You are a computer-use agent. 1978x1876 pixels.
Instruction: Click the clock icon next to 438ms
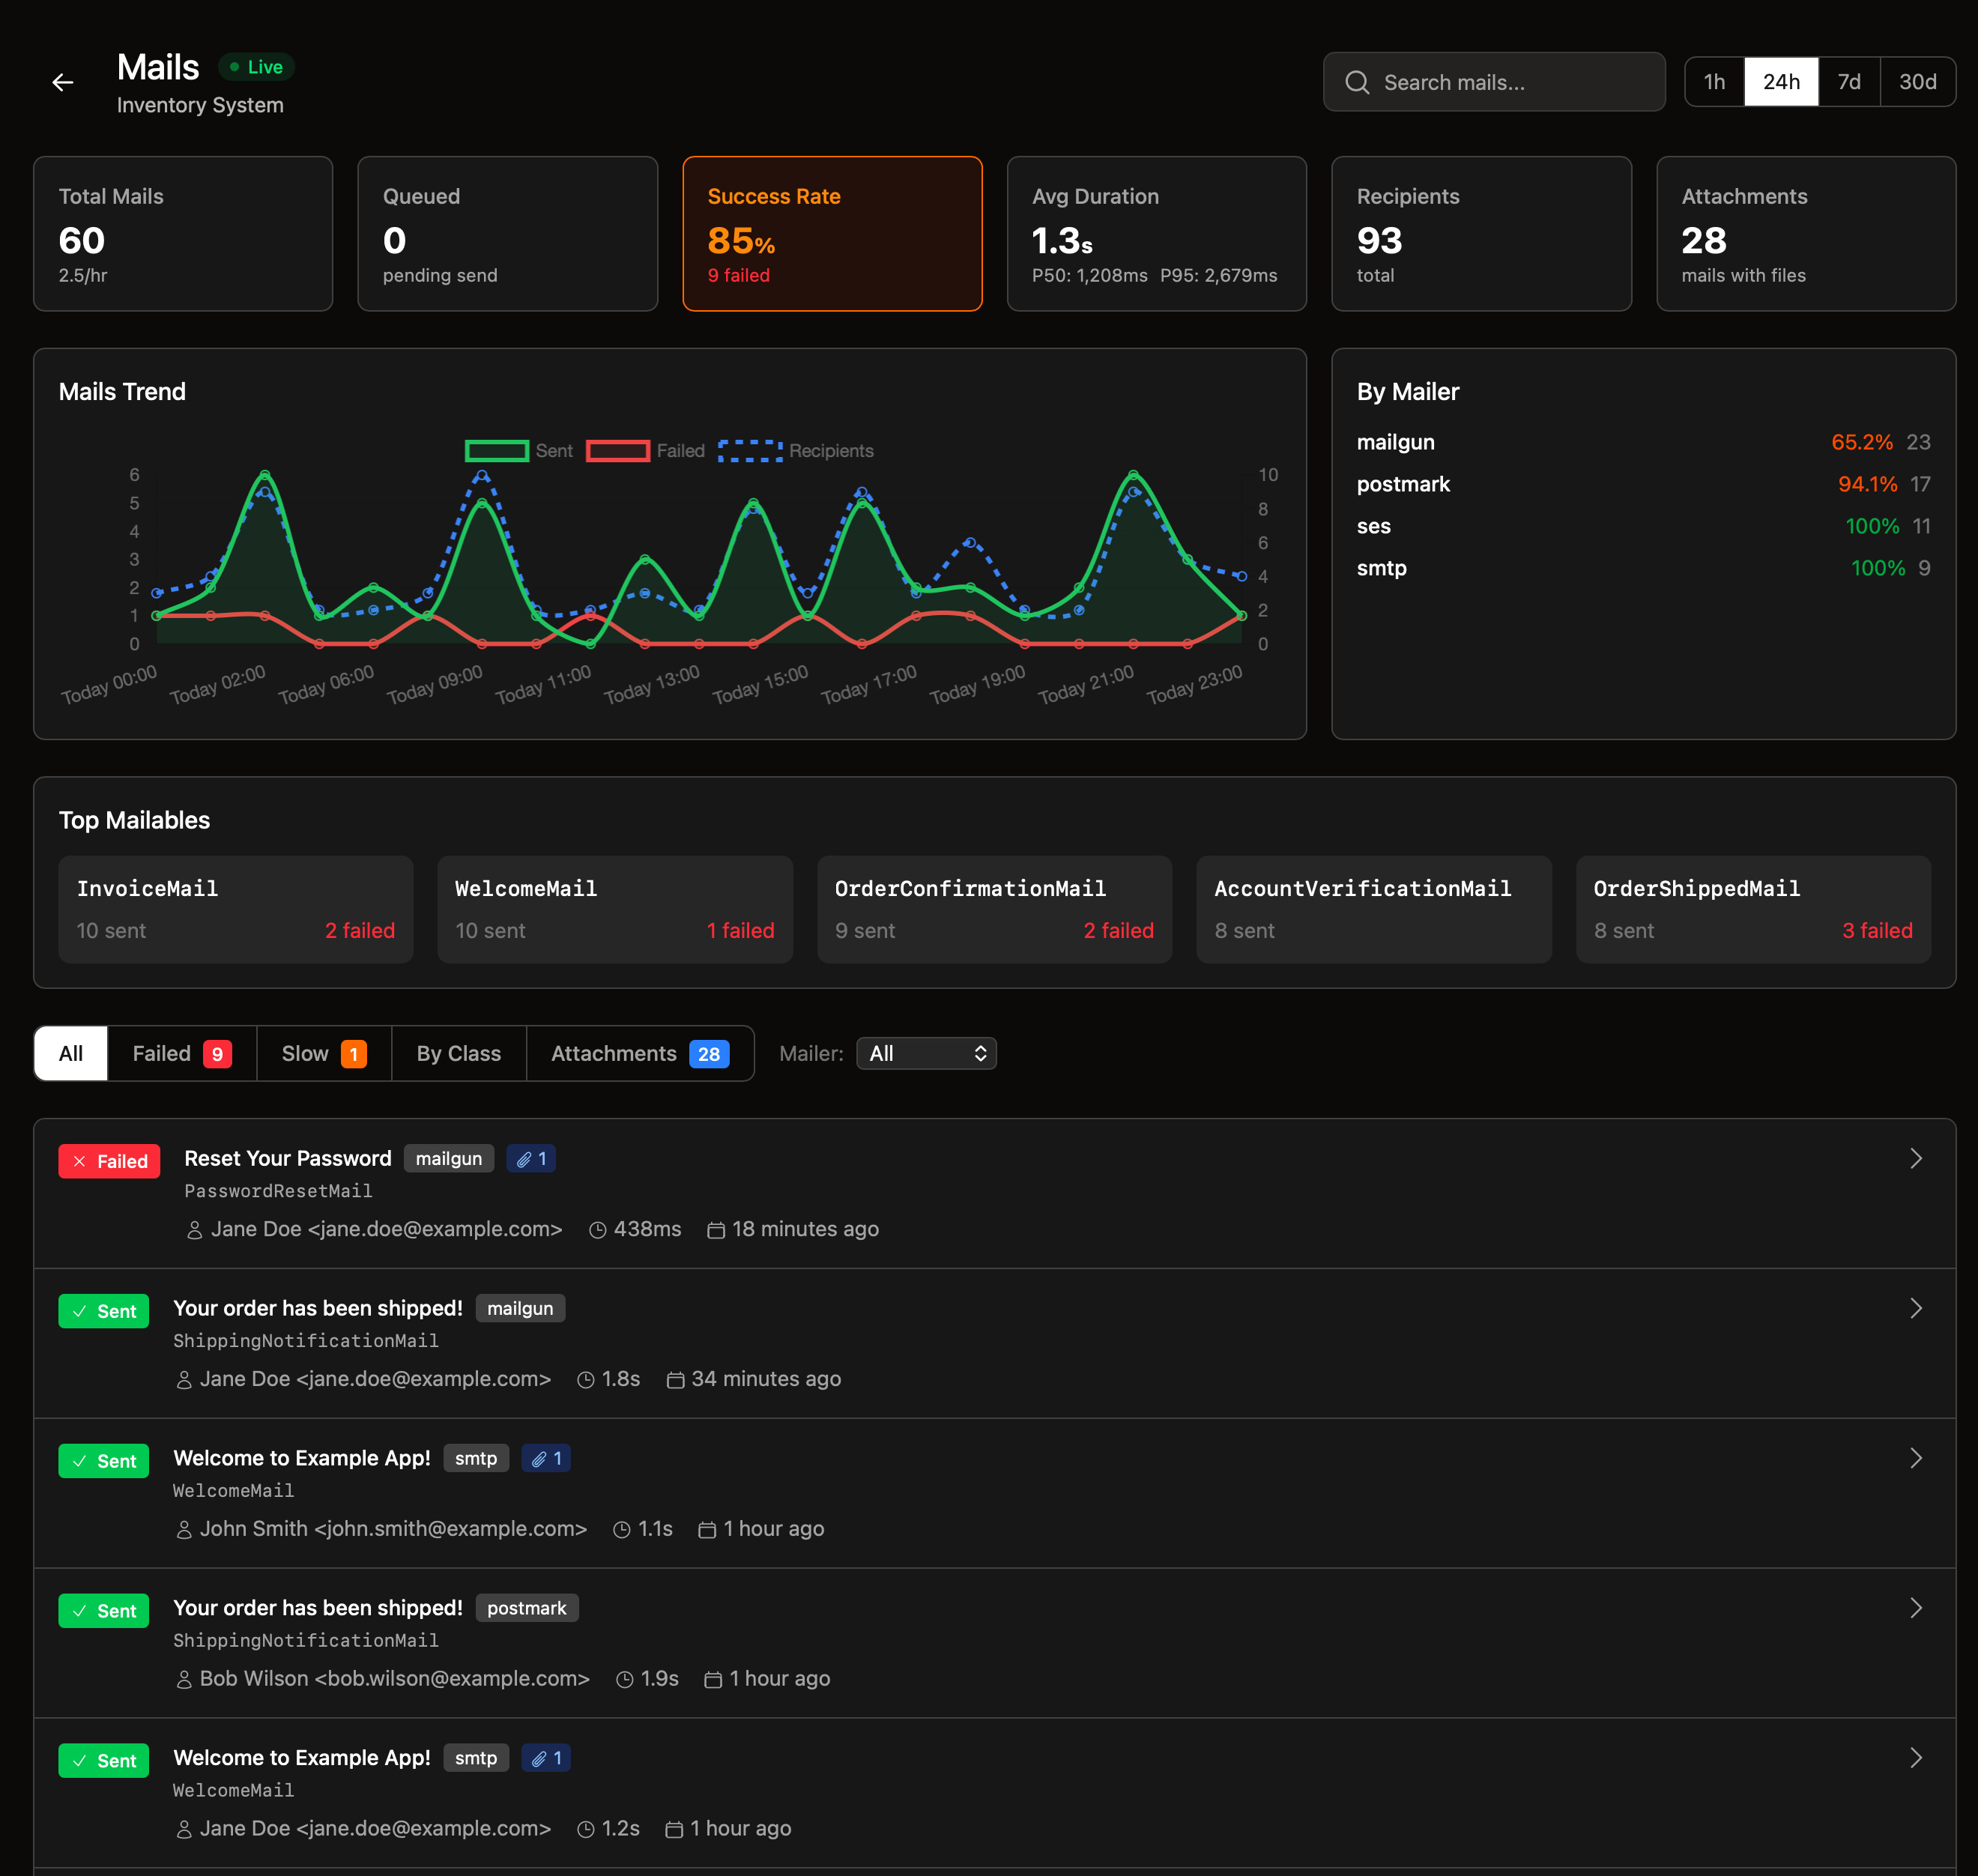point(597,1230)
